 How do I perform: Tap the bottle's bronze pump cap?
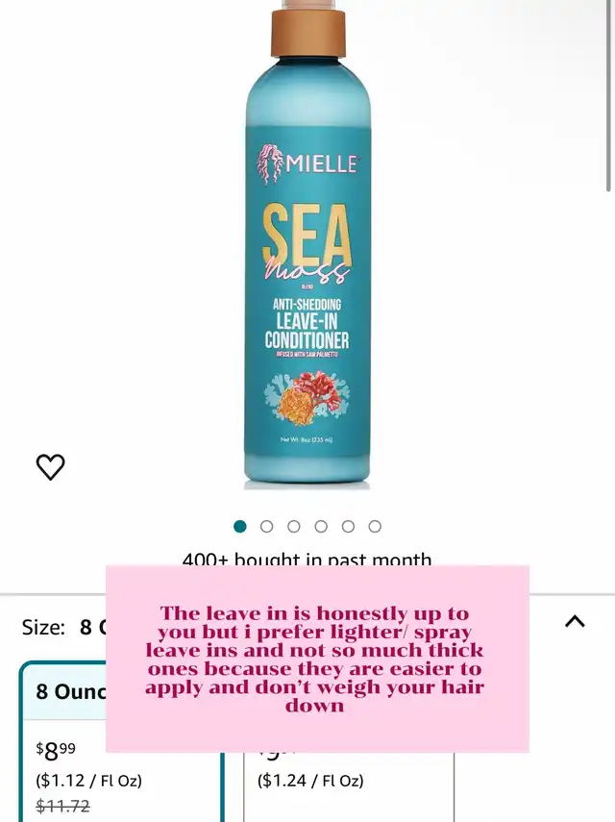308,33
